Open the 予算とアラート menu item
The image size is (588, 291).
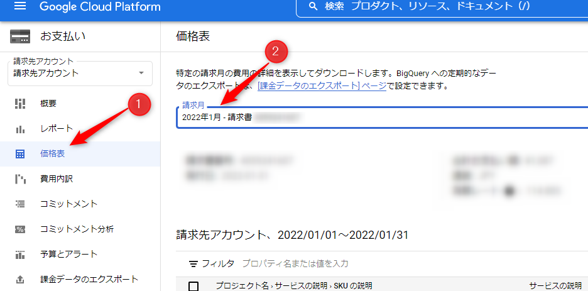point(80,255)
